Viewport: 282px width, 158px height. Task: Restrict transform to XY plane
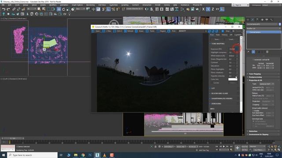click(217, 9)
